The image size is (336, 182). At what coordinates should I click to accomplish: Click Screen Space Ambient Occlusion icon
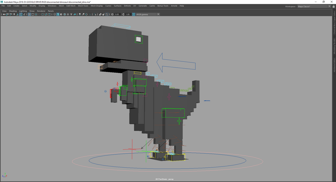pos(80,14)
